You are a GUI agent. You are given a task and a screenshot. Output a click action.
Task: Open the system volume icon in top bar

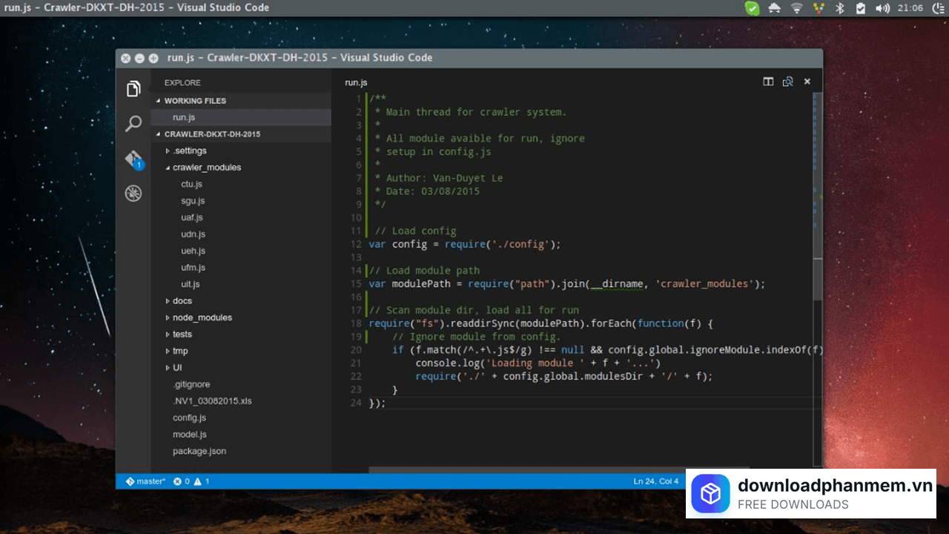(882, 8)
